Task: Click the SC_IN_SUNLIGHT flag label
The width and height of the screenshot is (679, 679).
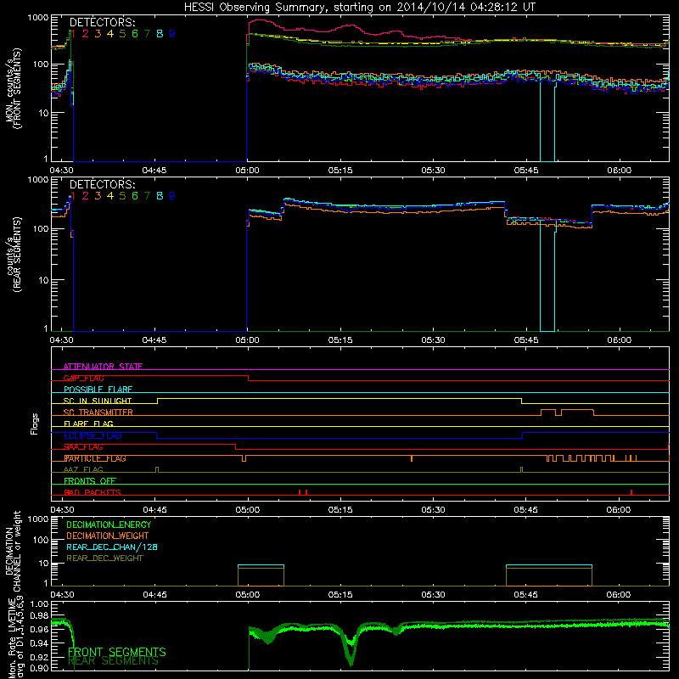Action: pyautogui.click(x=98, y=401)
